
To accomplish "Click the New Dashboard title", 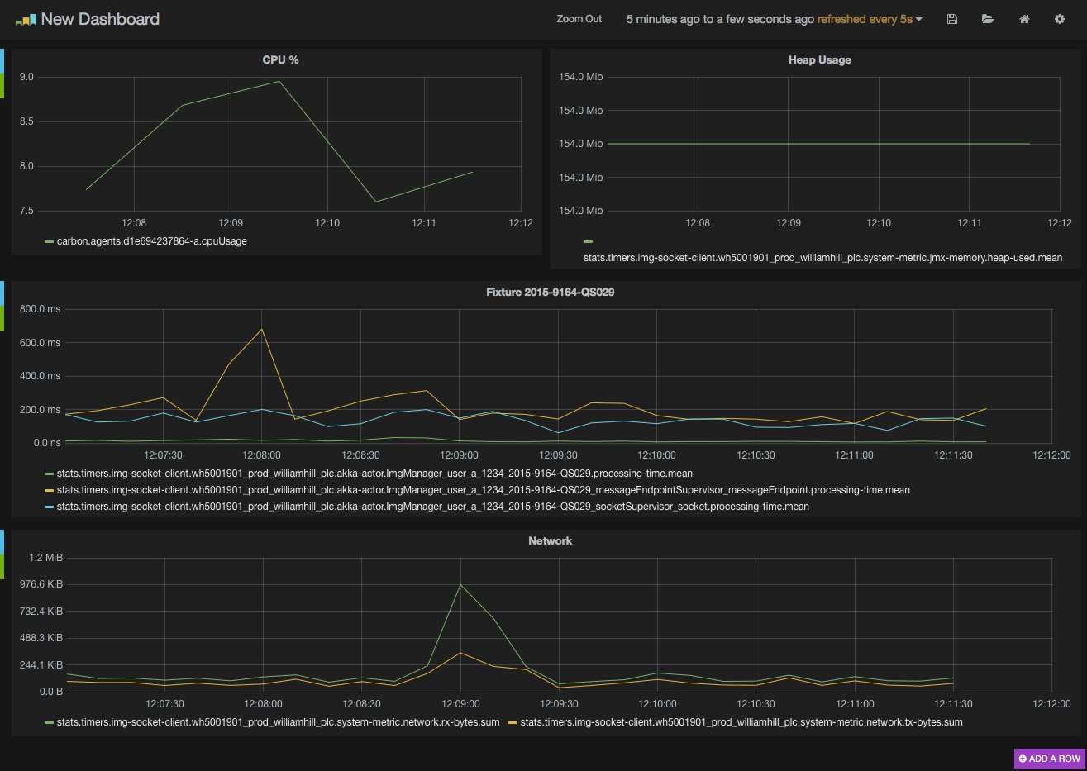I will (100, 19).
